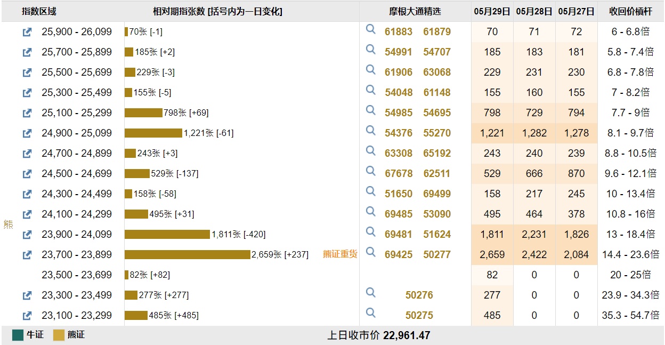Open external link icon for 24,300 - 24,499

[x=27, y=194]
